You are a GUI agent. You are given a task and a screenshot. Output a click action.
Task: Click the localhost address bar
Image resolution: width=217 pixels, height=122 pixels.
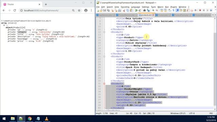click(41, 11)
